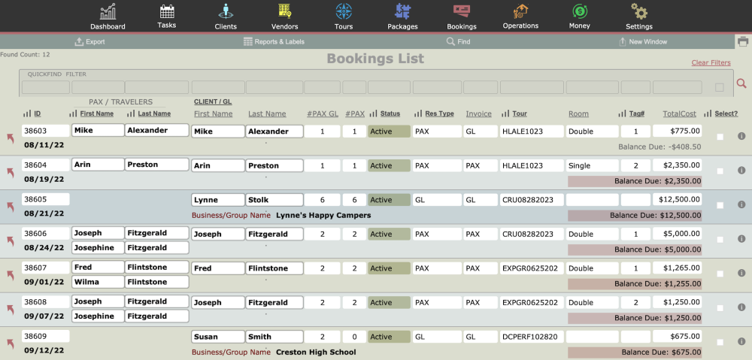The image size is (752, 360).
Task: Click tour code HLALE1023 for booking 38604
Action: pos(532,165)
